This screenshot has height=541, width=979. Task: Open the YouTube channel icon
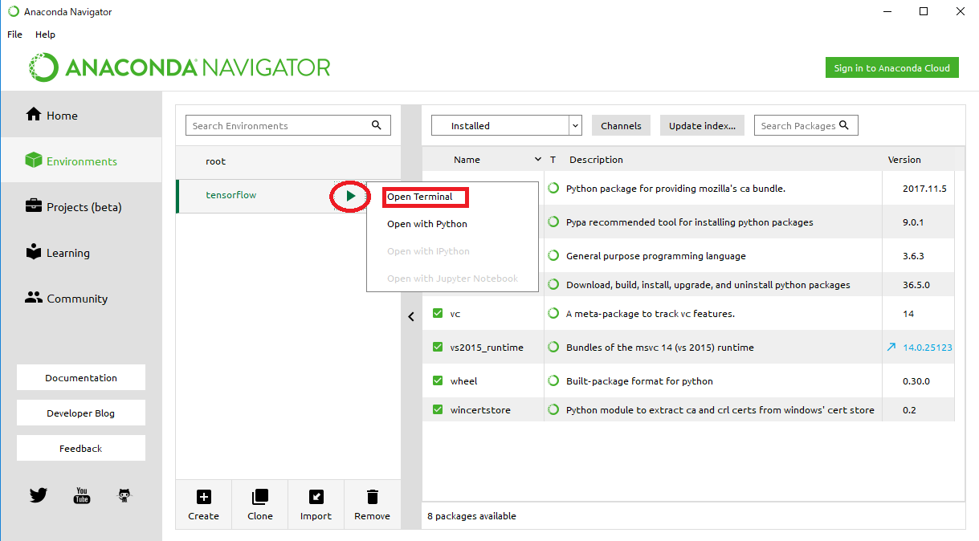[81, 495]
